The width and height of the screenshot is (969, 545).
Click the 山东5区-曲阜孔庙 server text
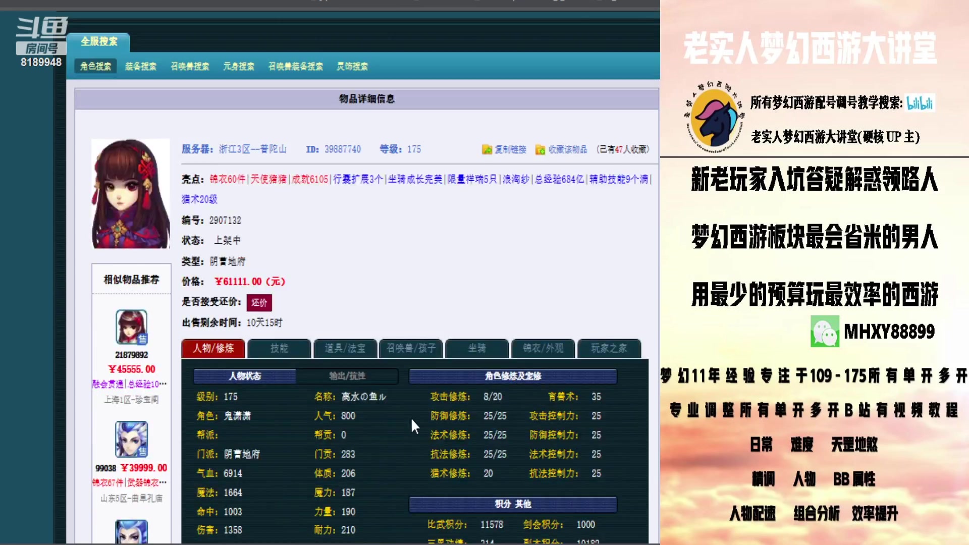coord(131,499)
